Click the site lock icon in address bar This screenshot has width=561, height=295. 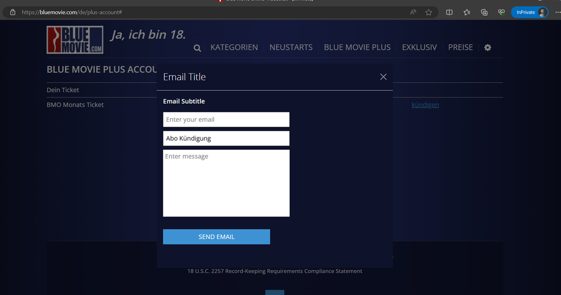tap(12, 12)
